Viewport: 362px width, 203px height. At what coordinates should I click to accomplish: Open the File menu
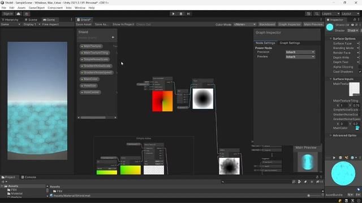4,8
